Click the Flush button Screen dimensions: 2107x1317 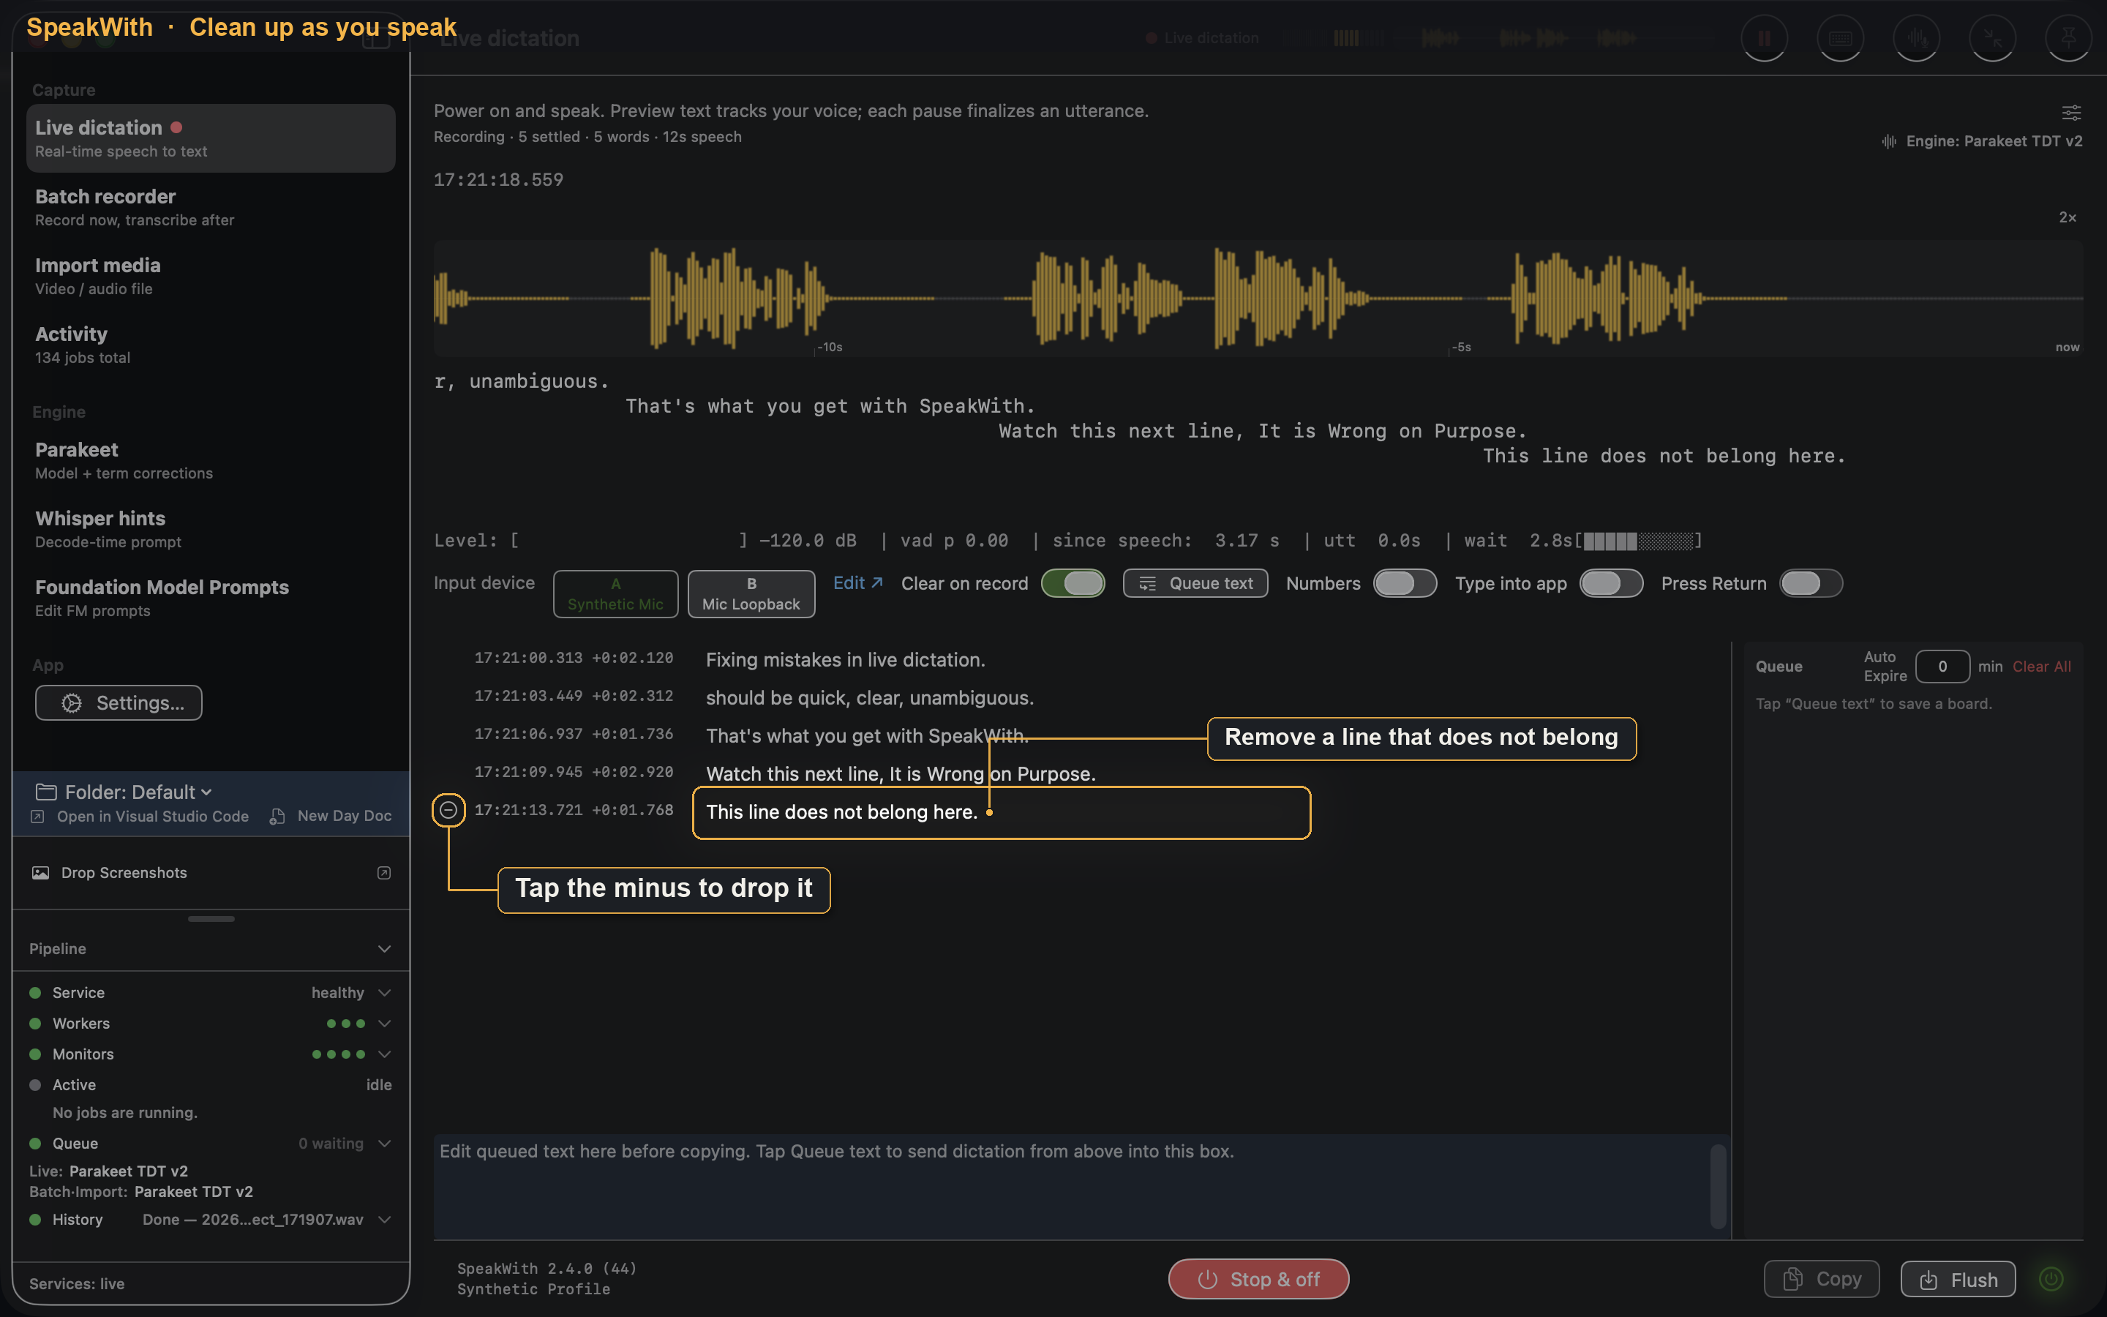(x=1958, y=1279)
